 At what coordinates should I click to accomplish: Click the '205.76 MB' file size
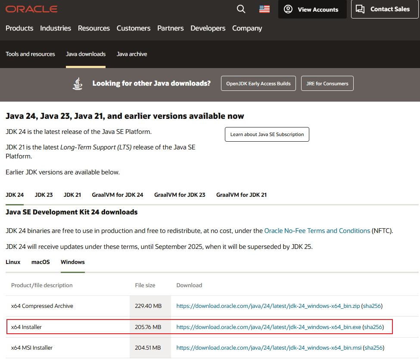(148, 327)
